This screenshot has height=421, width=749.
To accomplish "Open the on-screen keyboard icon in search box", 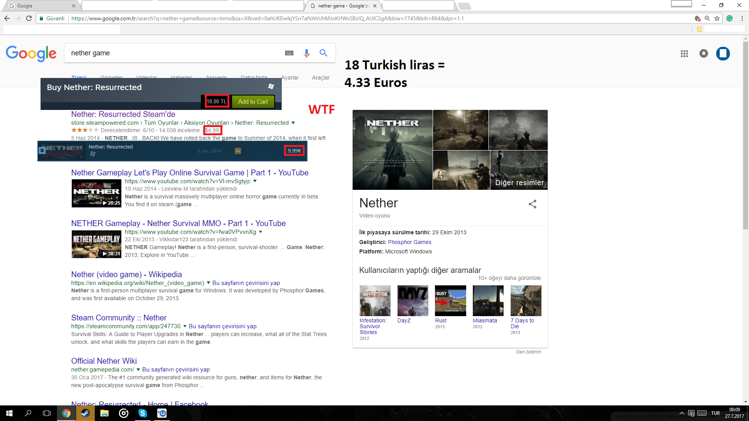I will (289, 53).
